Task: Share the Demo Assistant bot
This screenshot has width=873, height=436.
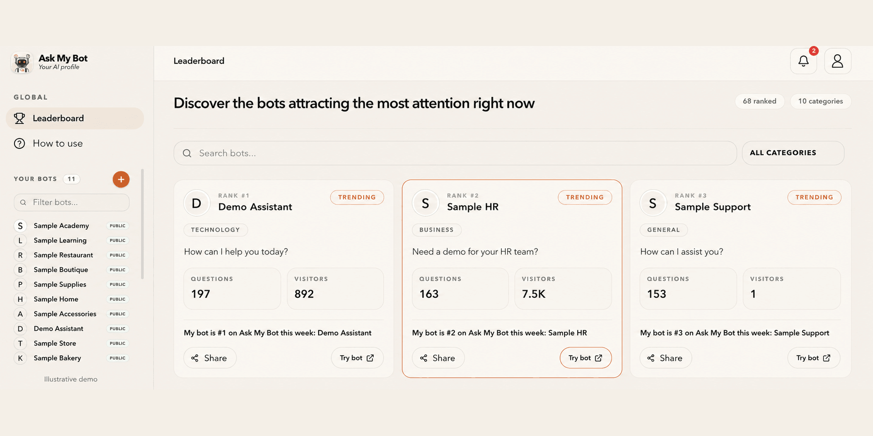Action: click(210, 358)
